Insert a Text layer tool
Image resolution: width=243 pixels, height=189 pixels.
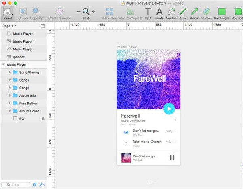tap(148, 12)
